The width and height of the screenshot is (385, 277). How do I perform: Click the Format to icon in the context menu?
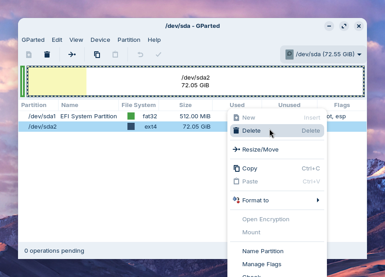(236, 200)
